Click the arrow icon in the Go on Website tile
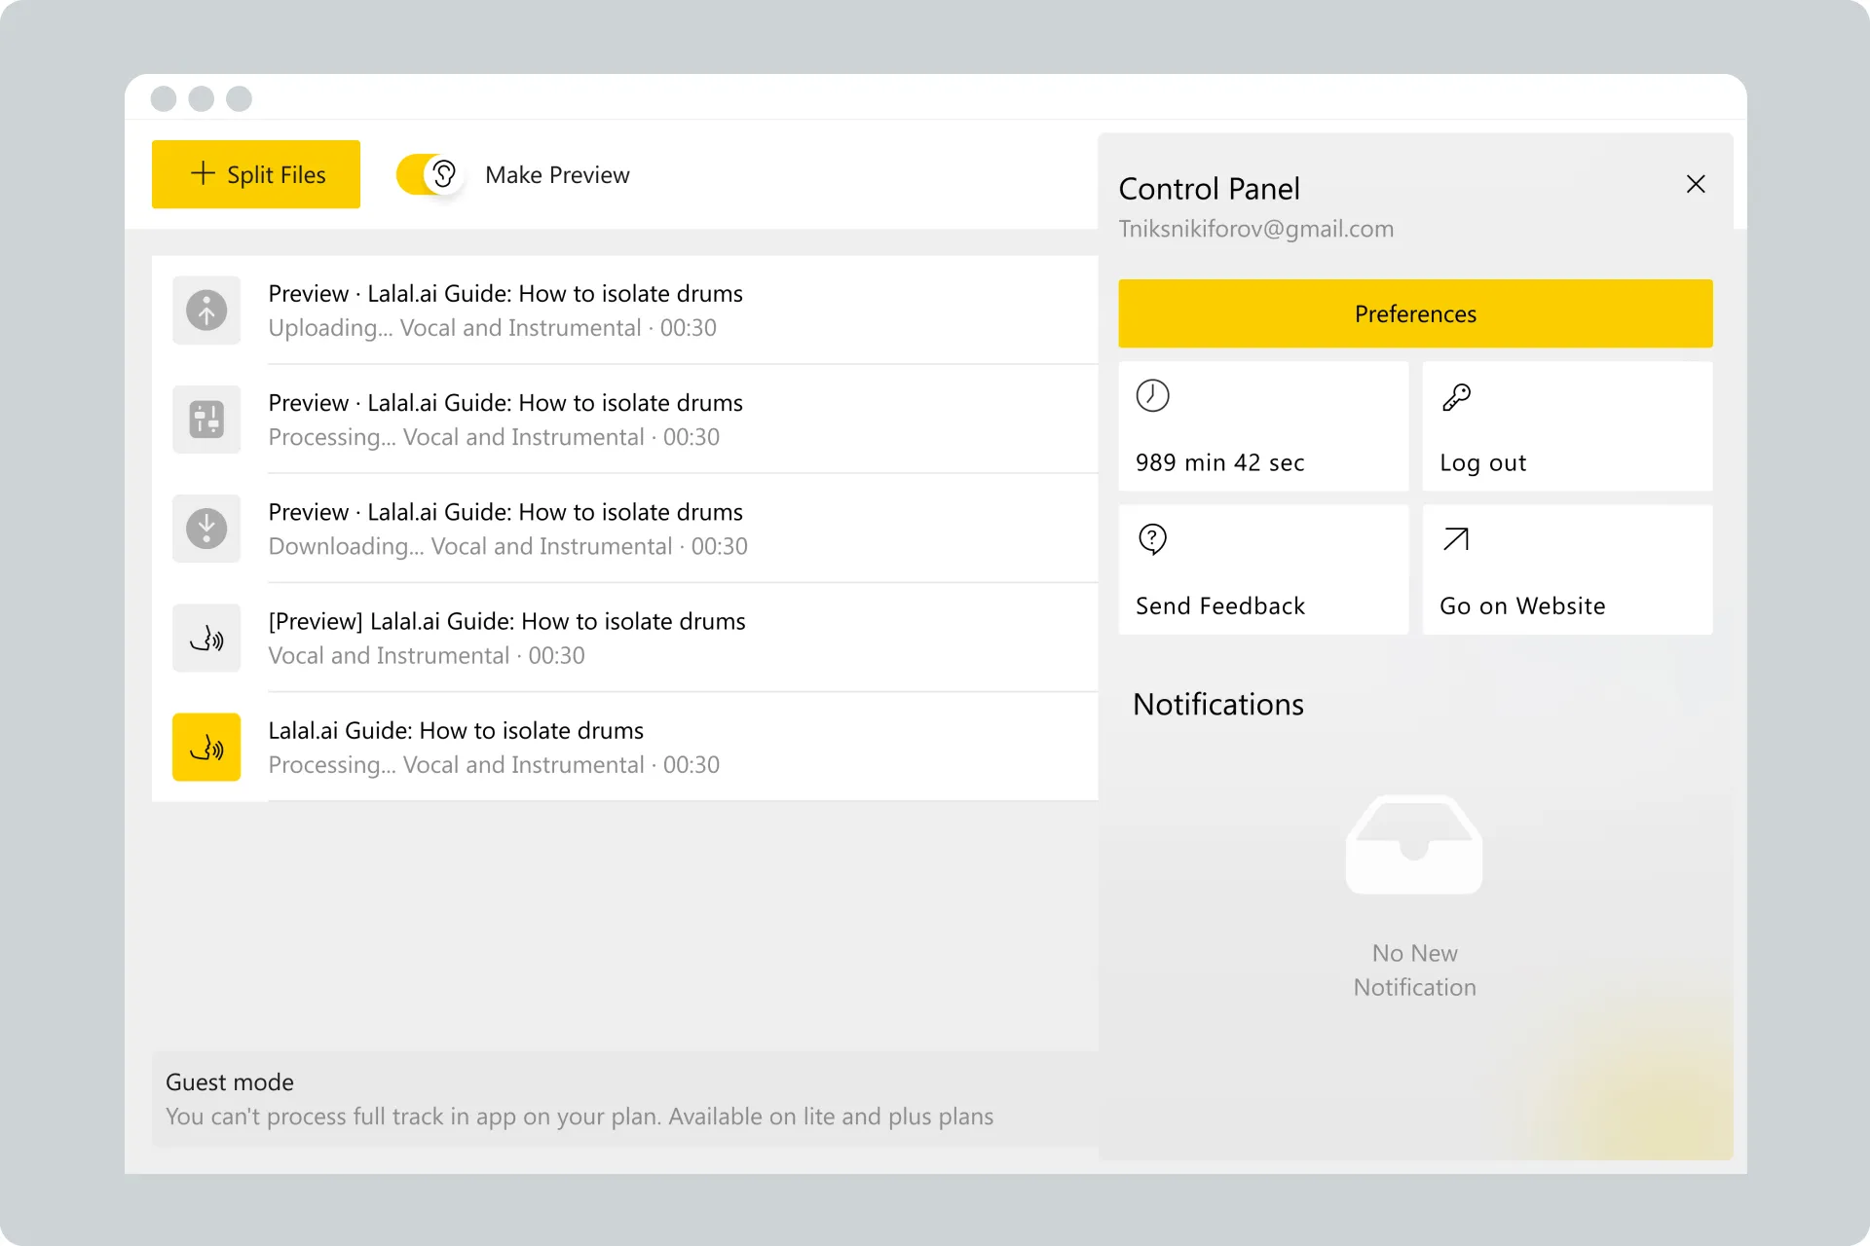This screenshot has width=1870, height=1246. 1456,539
